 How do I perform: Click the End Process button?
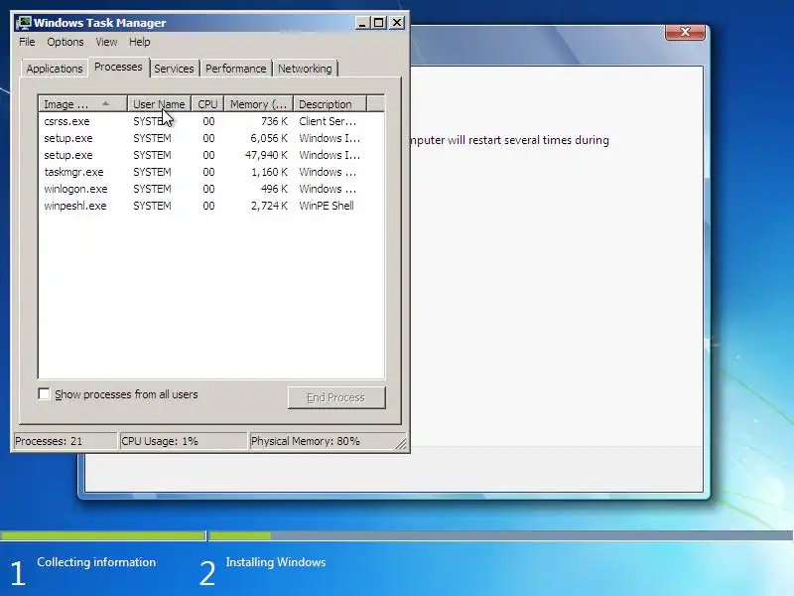pyautogui.click(x=336, y=398)
